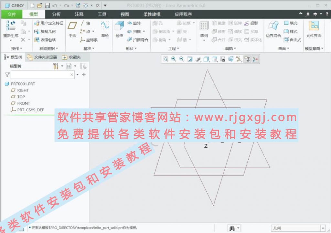This screenshot has width=331, height=233.
Task: Open model tree settings hammer icon
Action: (56, 66)
